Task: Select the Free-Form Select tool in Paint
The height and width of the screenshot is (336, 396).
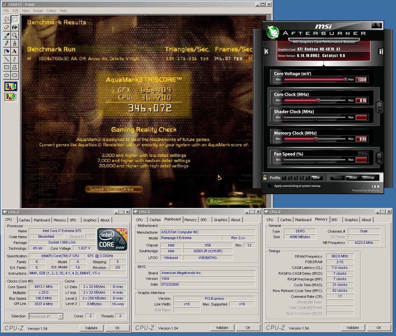Action: [x=6, y=19]
